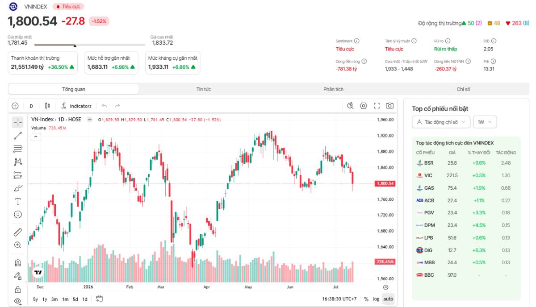Set chart range to 1m
The image size is (536, 307).
tap(65, 299)
